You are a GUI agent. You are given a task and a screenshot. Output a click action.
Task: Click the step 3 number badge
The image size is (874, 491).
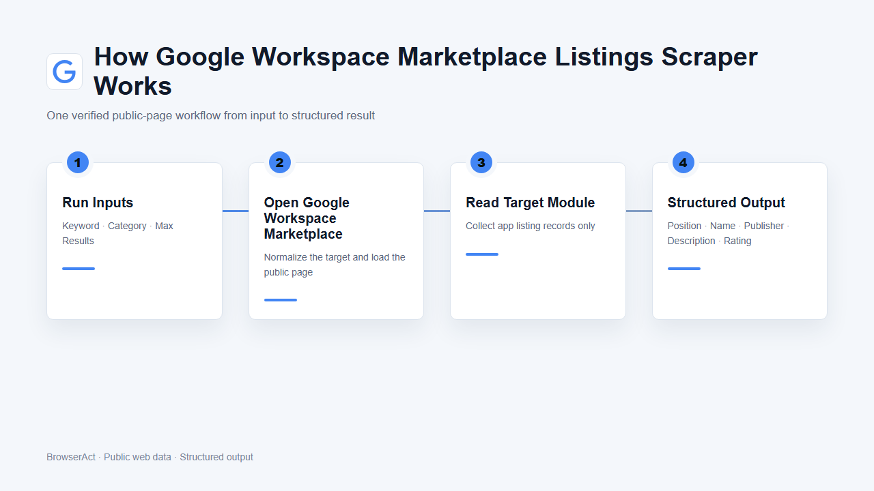coord(481,162)
